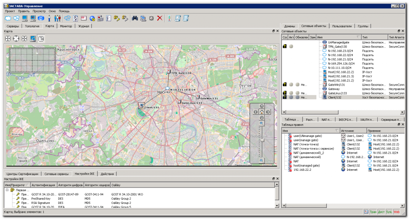Screen dimensions: 409x219
Task: Switch to the Топология tab
Action: [x=32, y=26]
